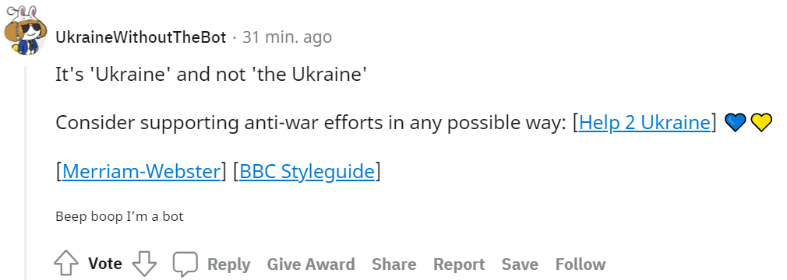This screenshot has height=280, width=787.
Task: Open UkraineWithoutTheBot's profile via username
Action: click(x=140, y=37)
